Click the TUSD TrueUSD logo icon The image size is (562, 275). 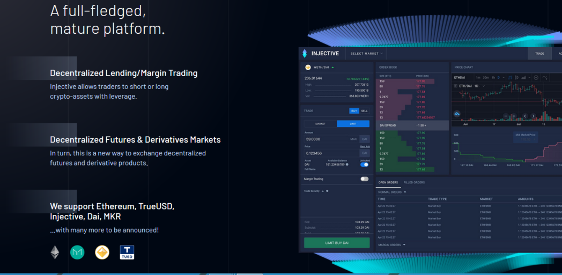(127, 252)
